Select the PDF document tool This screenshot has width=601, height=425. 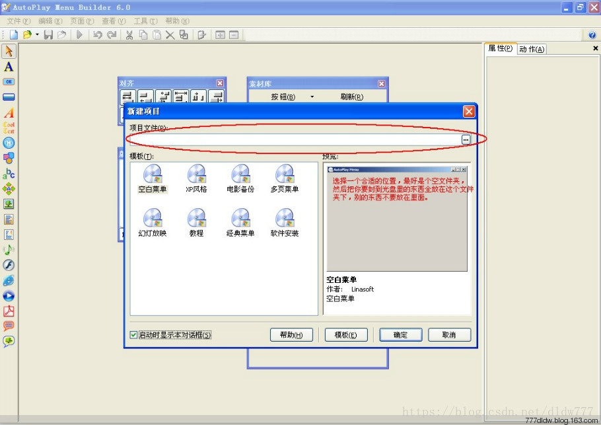pos(9,311)
